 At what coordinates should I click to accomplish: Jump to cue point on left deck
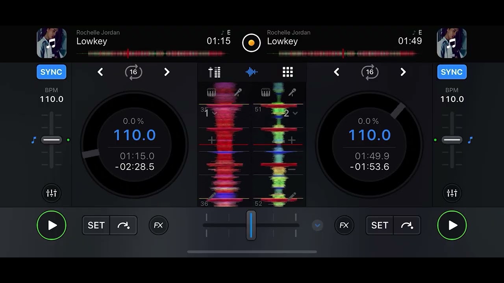click(x=124, y=225)
